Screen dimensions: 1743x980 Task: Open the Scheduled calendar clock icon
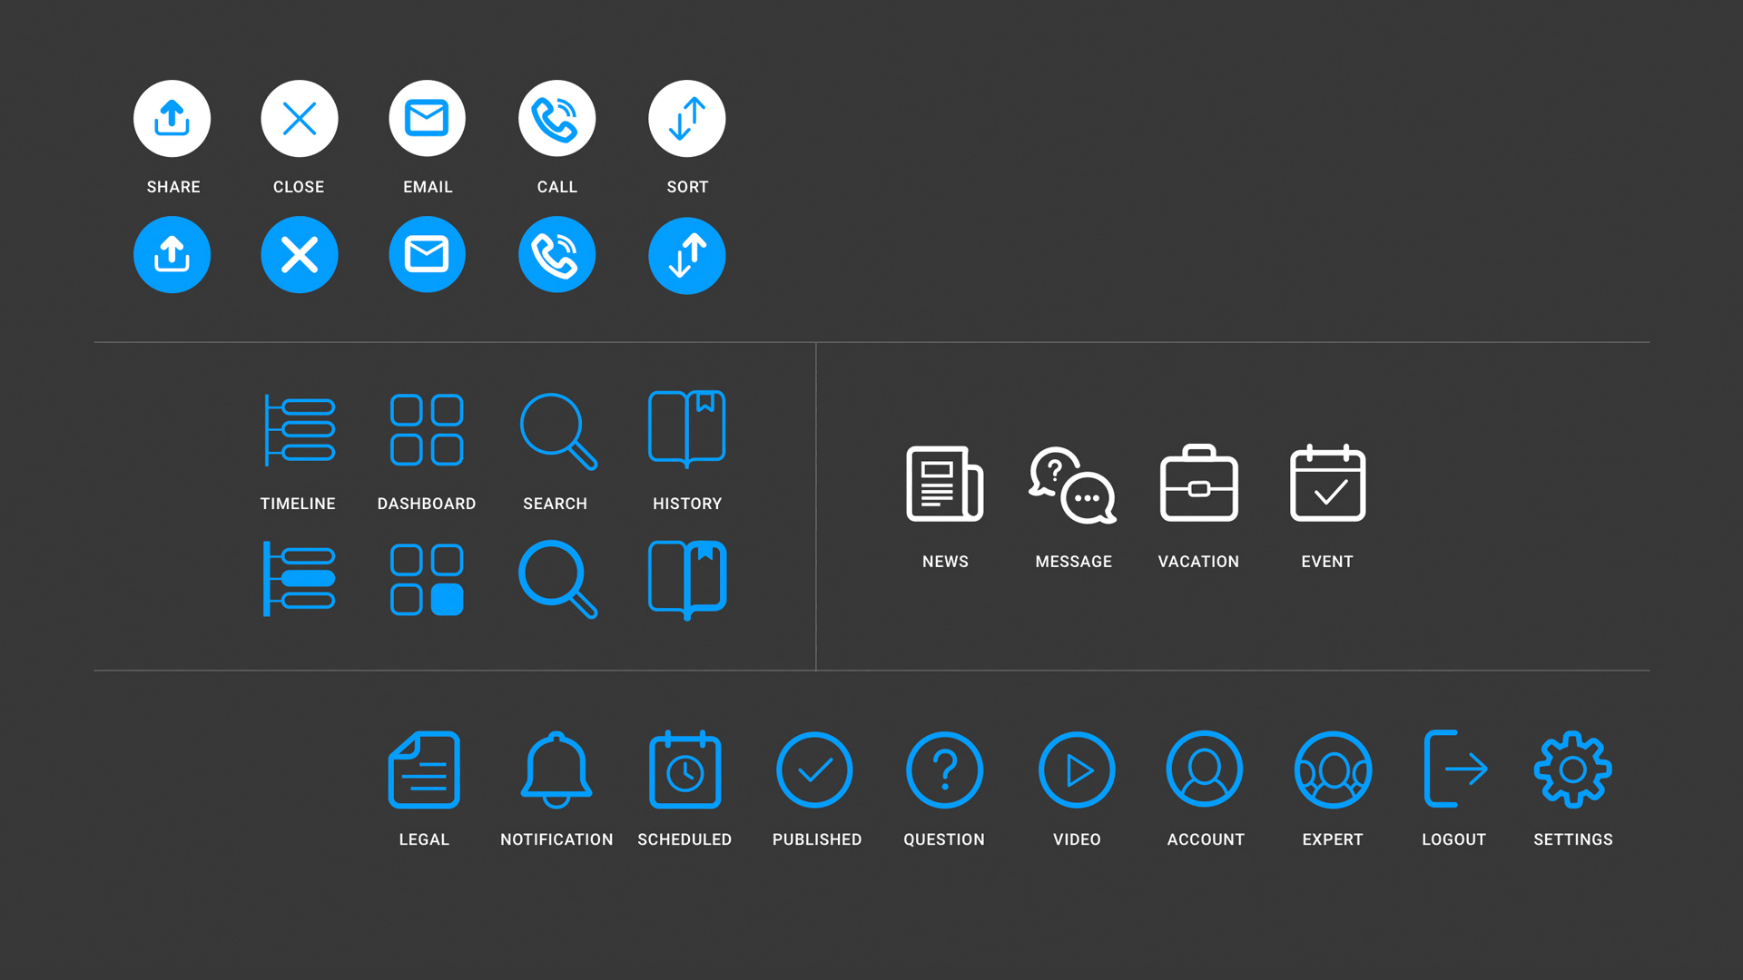pyautogui.click(x=684, y=769)
